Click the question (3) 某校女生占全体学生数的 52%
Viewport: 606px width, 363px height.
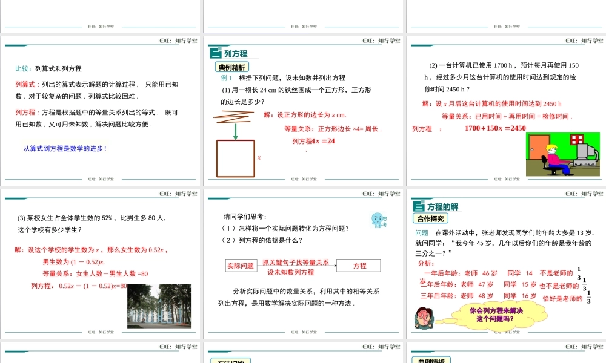(x=92, y=224)
